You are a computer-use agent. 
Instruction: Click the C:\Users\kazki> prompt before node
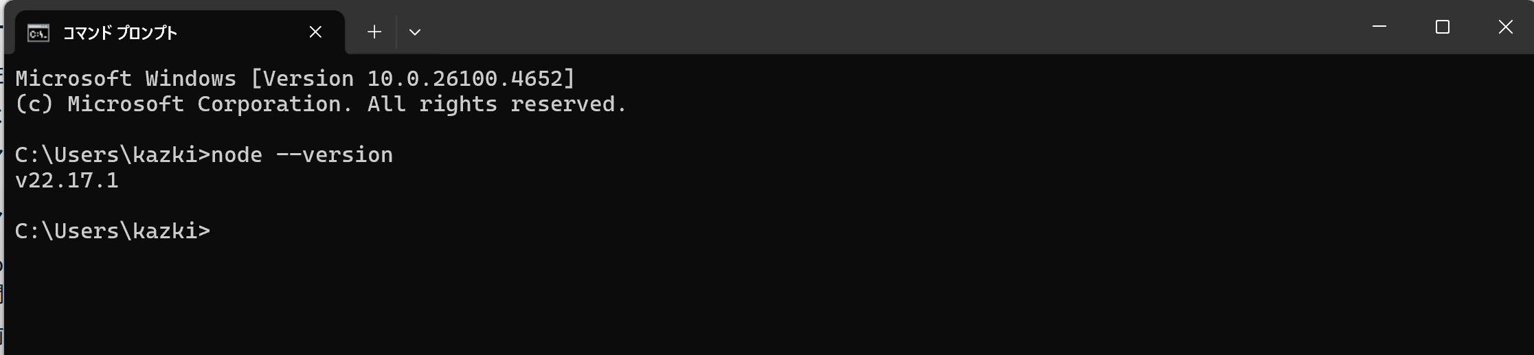click(113, 155)
